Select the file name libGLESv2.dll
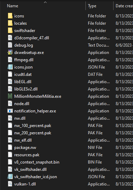Screen dimensions: 133x190 pos(26,89)
